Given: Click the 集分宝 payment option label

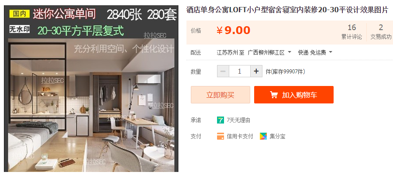Looking at the screenshot, I should pyautogui.click(x=277, y=137).
